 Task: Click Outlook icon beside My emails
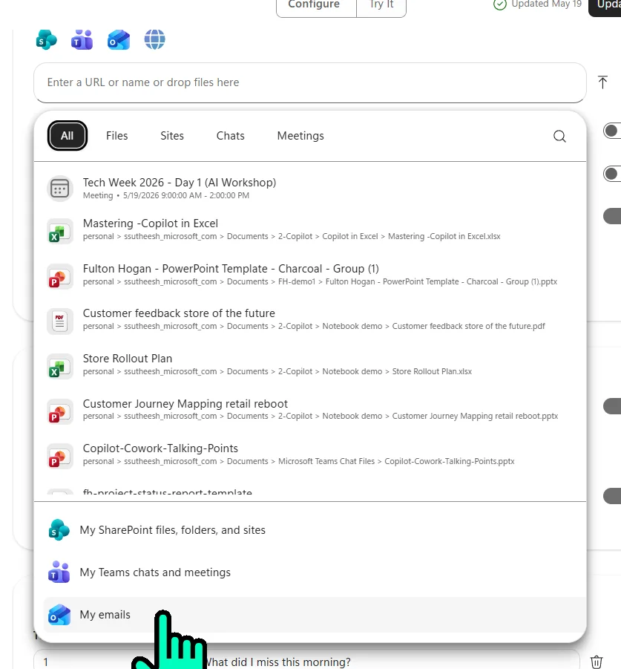[59, 615]
